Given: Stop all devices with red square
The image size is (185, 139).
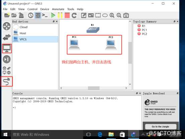Looking at the screenshot, I should tap(67, 15).
